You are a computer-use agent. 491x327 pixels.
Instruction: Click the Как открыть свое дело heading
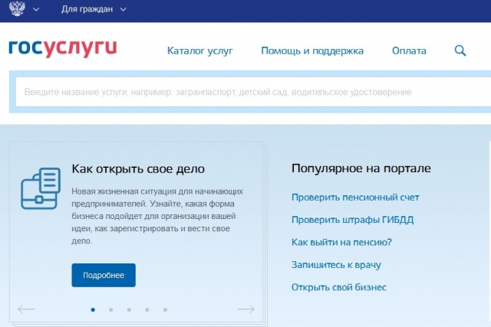tap(138, 168)
